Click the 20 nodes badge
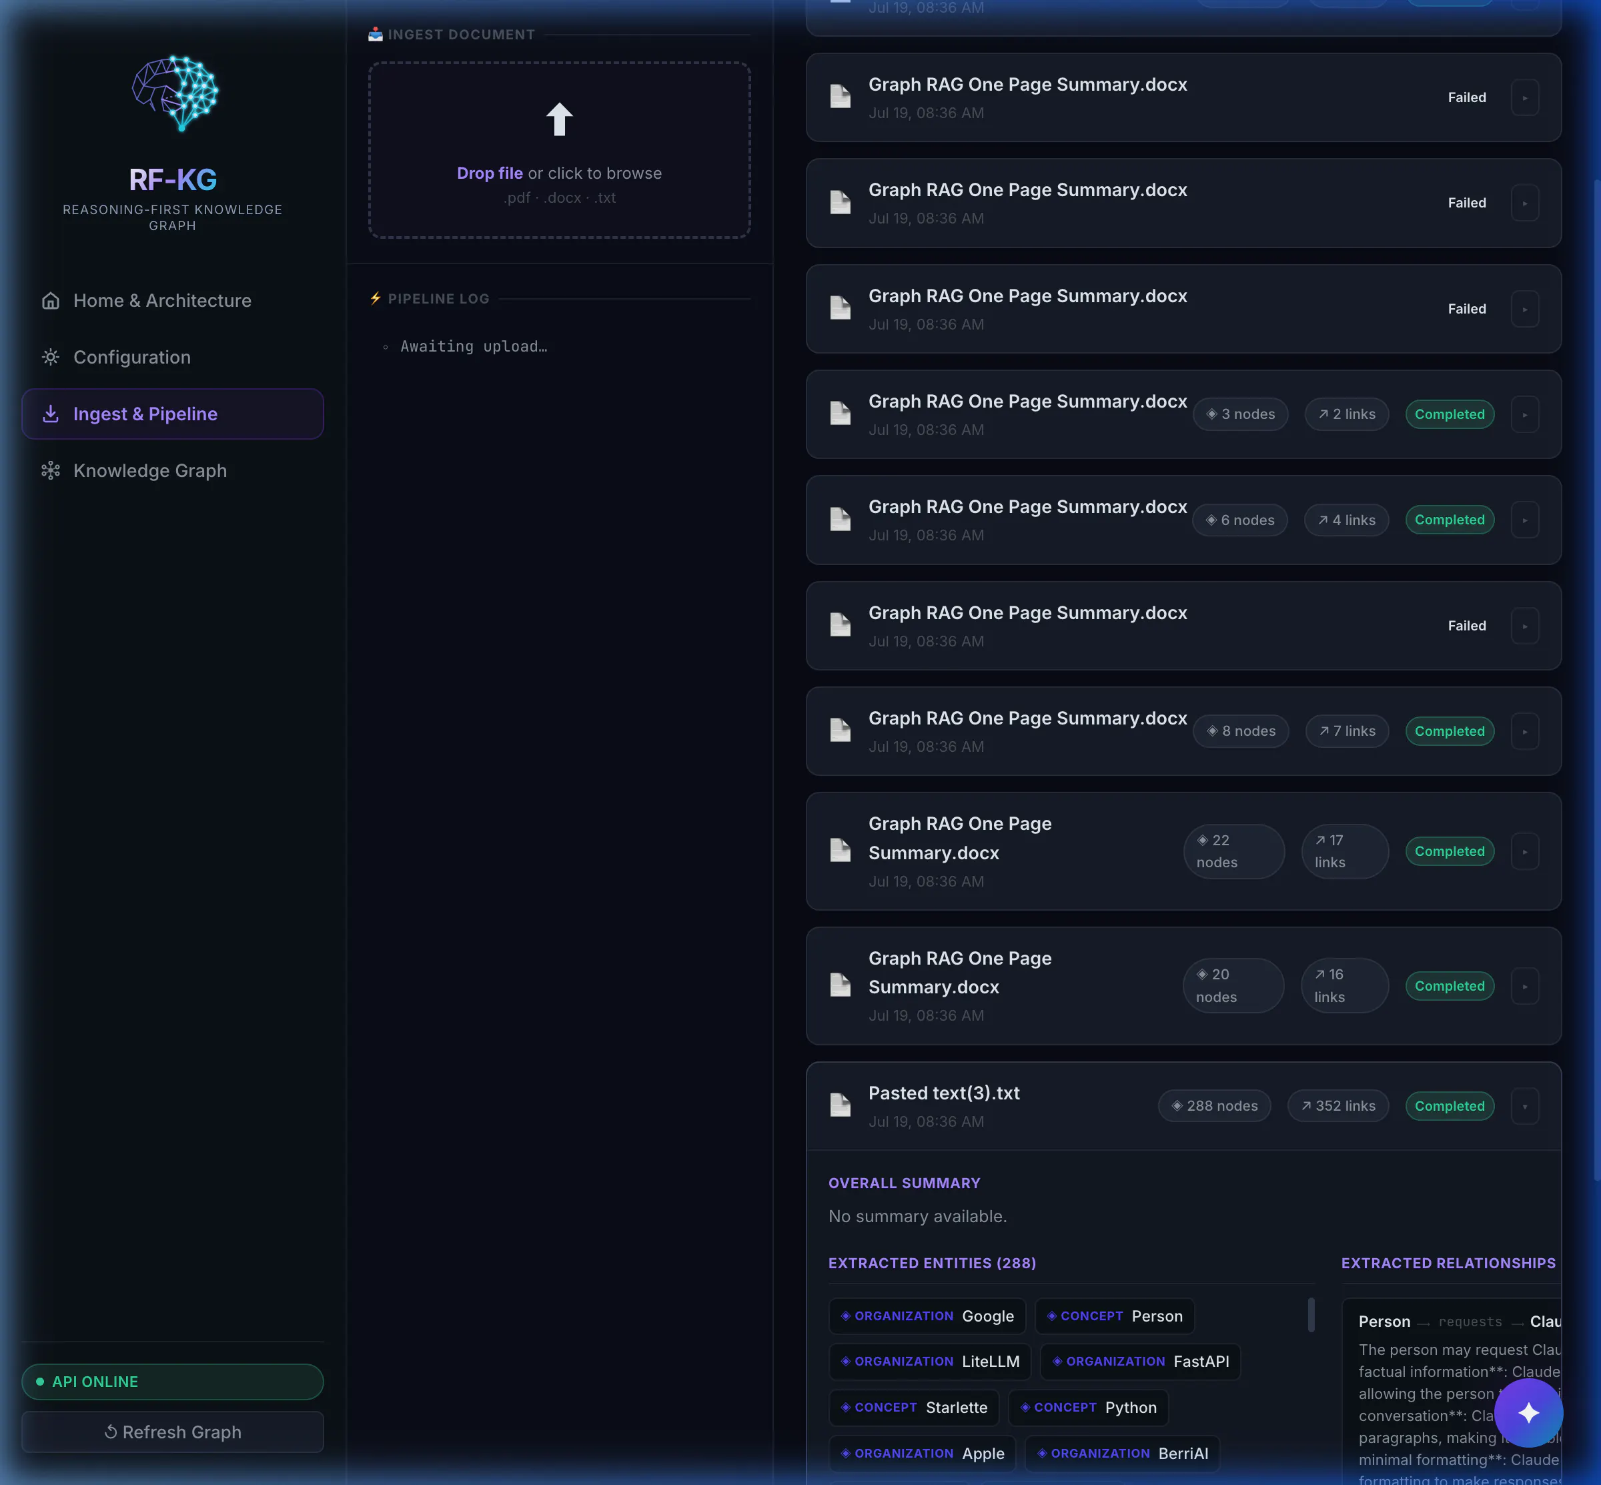The image size is (1601, 1485). (x=1233, y=985)
